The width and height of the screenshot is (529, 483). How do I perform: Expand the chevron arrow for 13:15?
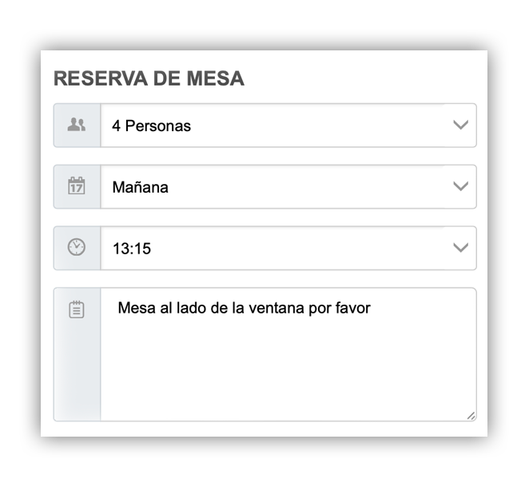460,248
